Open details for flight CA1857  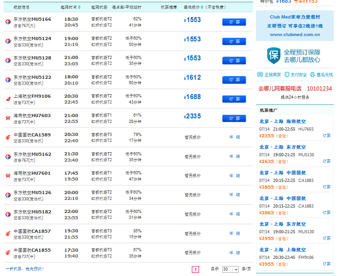(x=235, y=233)
